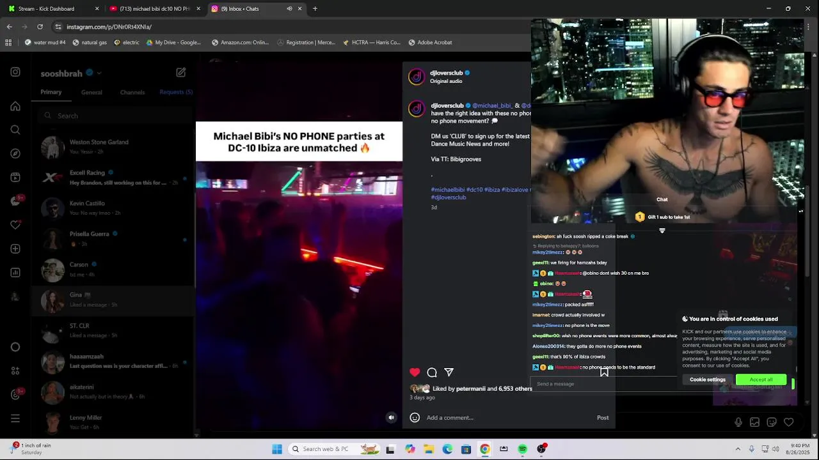The width and height of the screenshot is (819, 460).
Task: Click the voice message microphone icon
Action: pyautogui.click(x=738, y=422)
